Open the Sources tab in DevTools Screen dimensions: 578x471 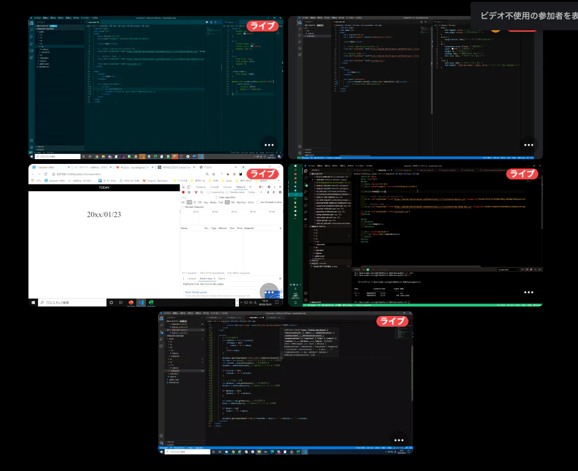[228, 187]
